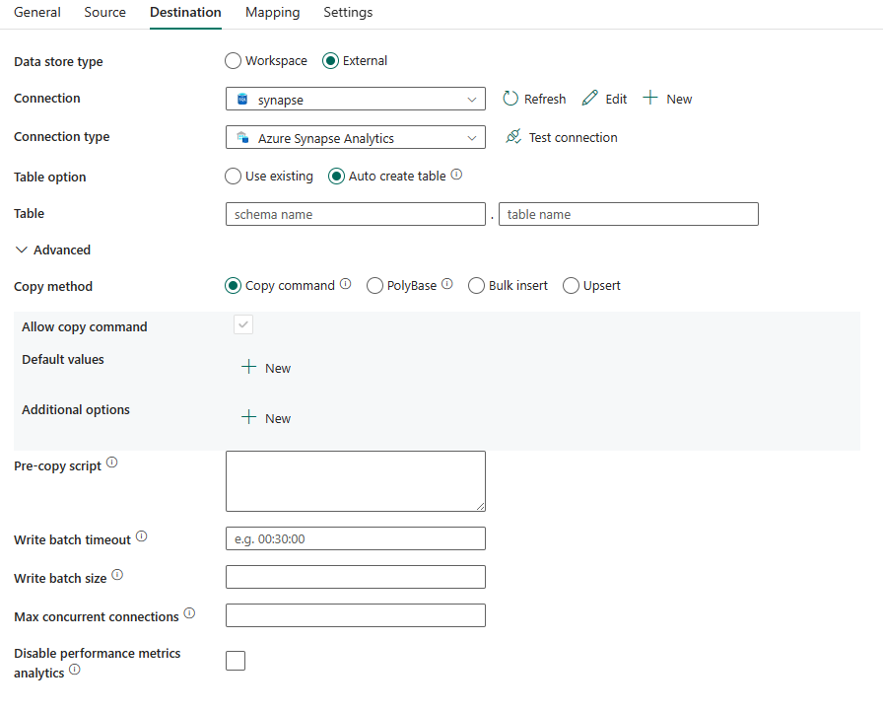
Task: Focus the Max concurrent connections field
Action: click(356, 615)
